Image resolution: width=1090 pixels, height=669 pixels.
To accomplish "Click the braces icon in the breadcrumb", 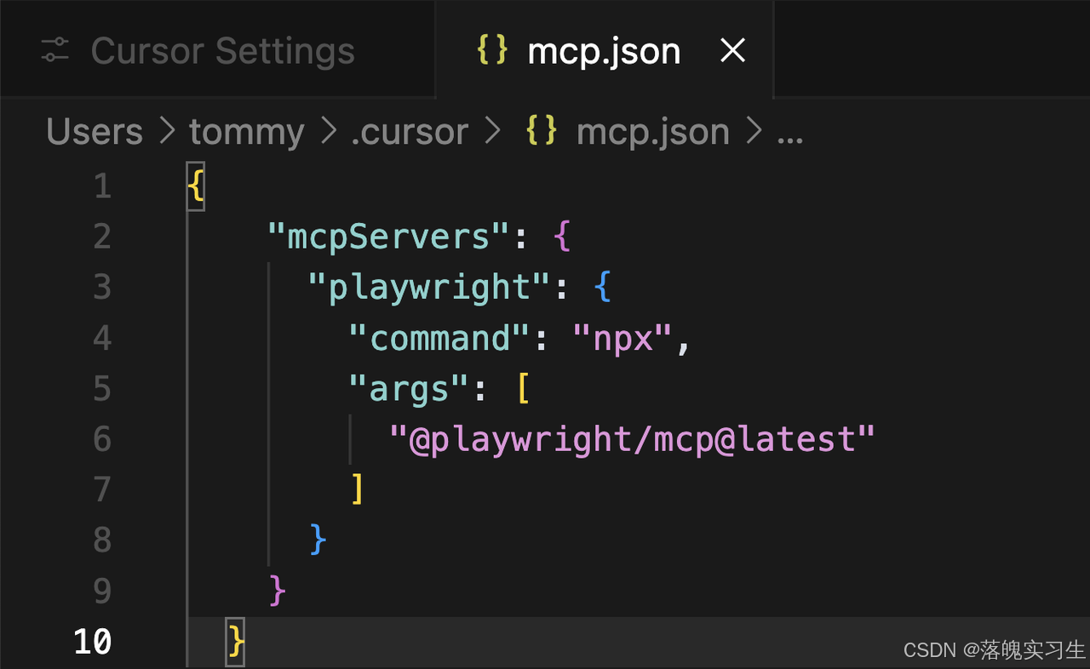I will (542, 131).
